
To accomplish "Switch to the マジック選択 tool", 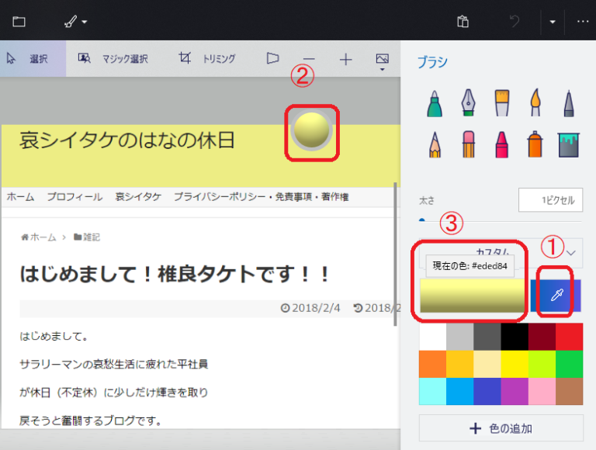I will [x=113, y=58].
